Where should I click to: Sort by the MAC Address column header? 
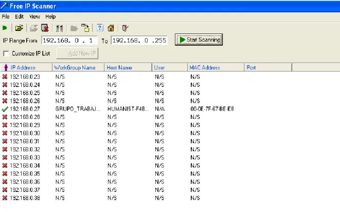click(216, 67)
